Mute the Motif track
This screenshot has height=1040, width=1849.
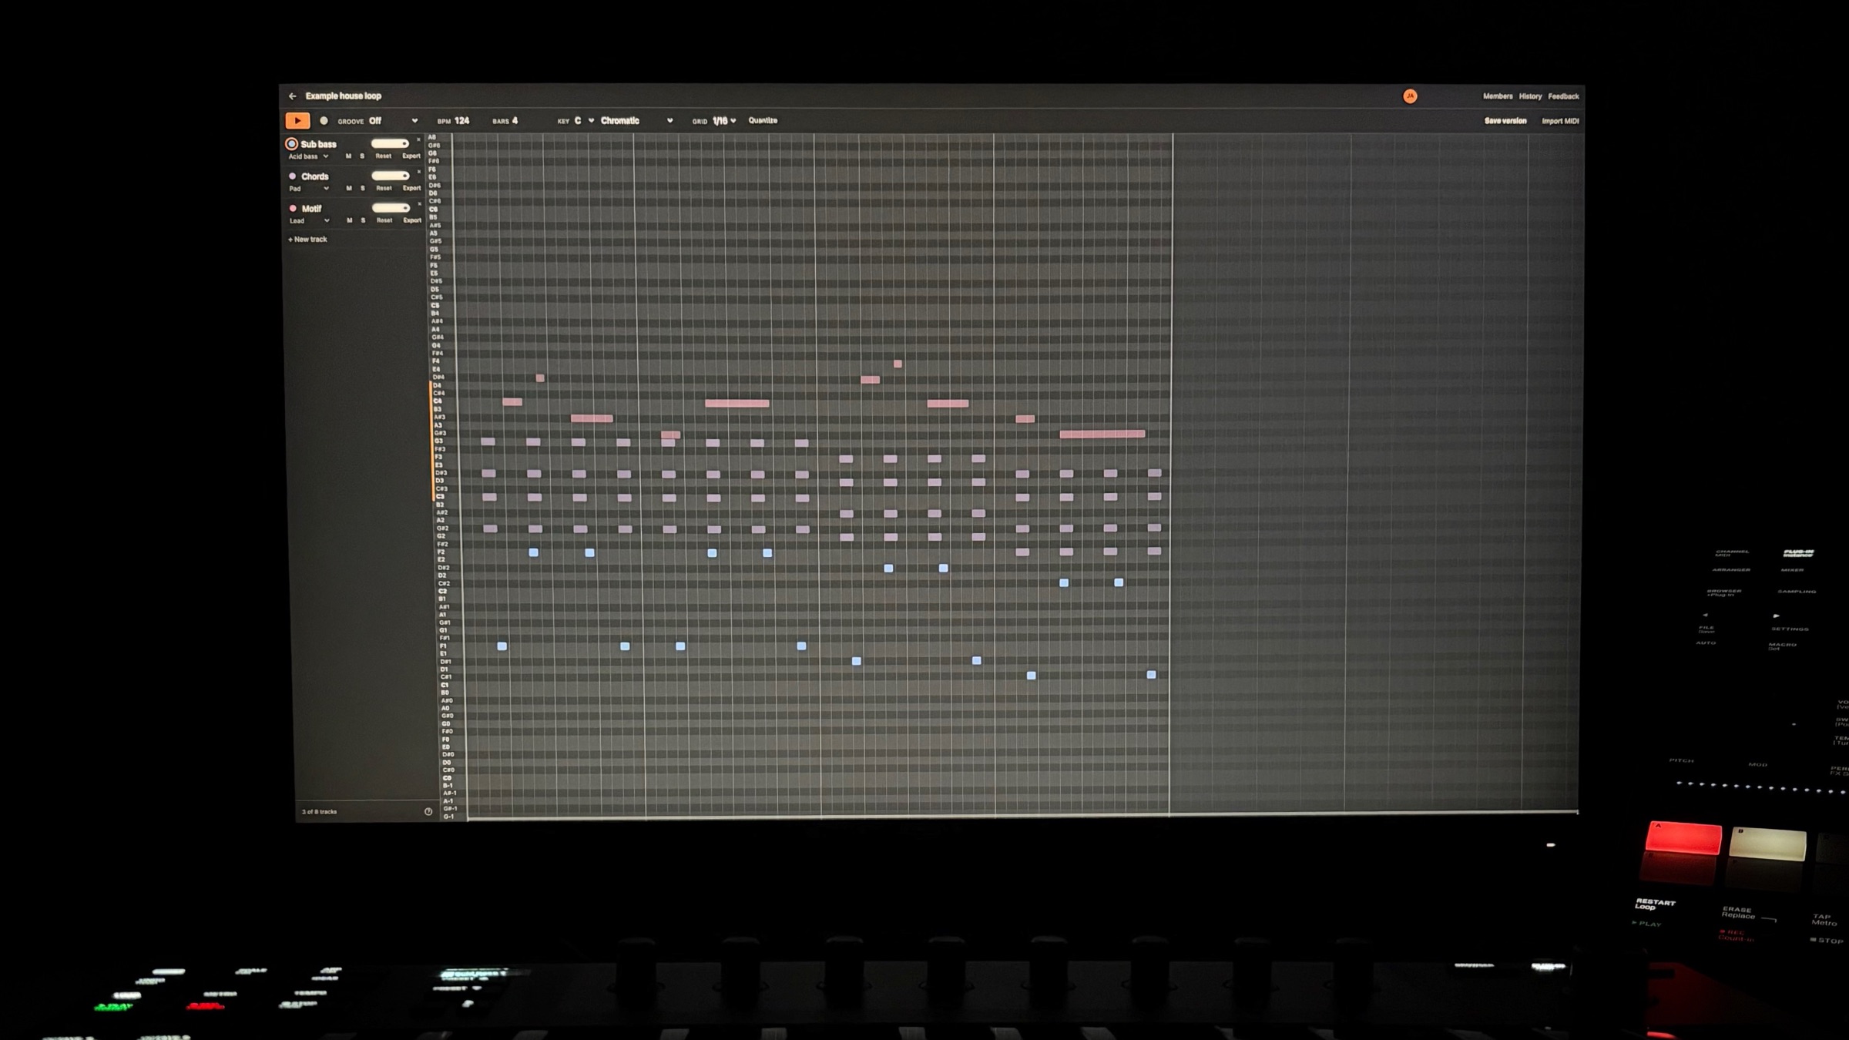[x=350, y=220]
